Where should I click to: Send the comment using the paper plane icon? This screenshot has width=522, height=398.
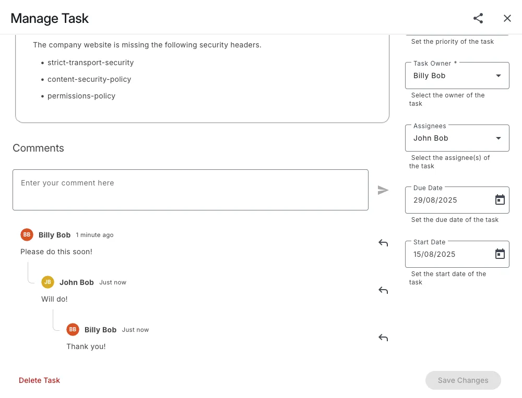pyautogui.click(x=383, y=190)
